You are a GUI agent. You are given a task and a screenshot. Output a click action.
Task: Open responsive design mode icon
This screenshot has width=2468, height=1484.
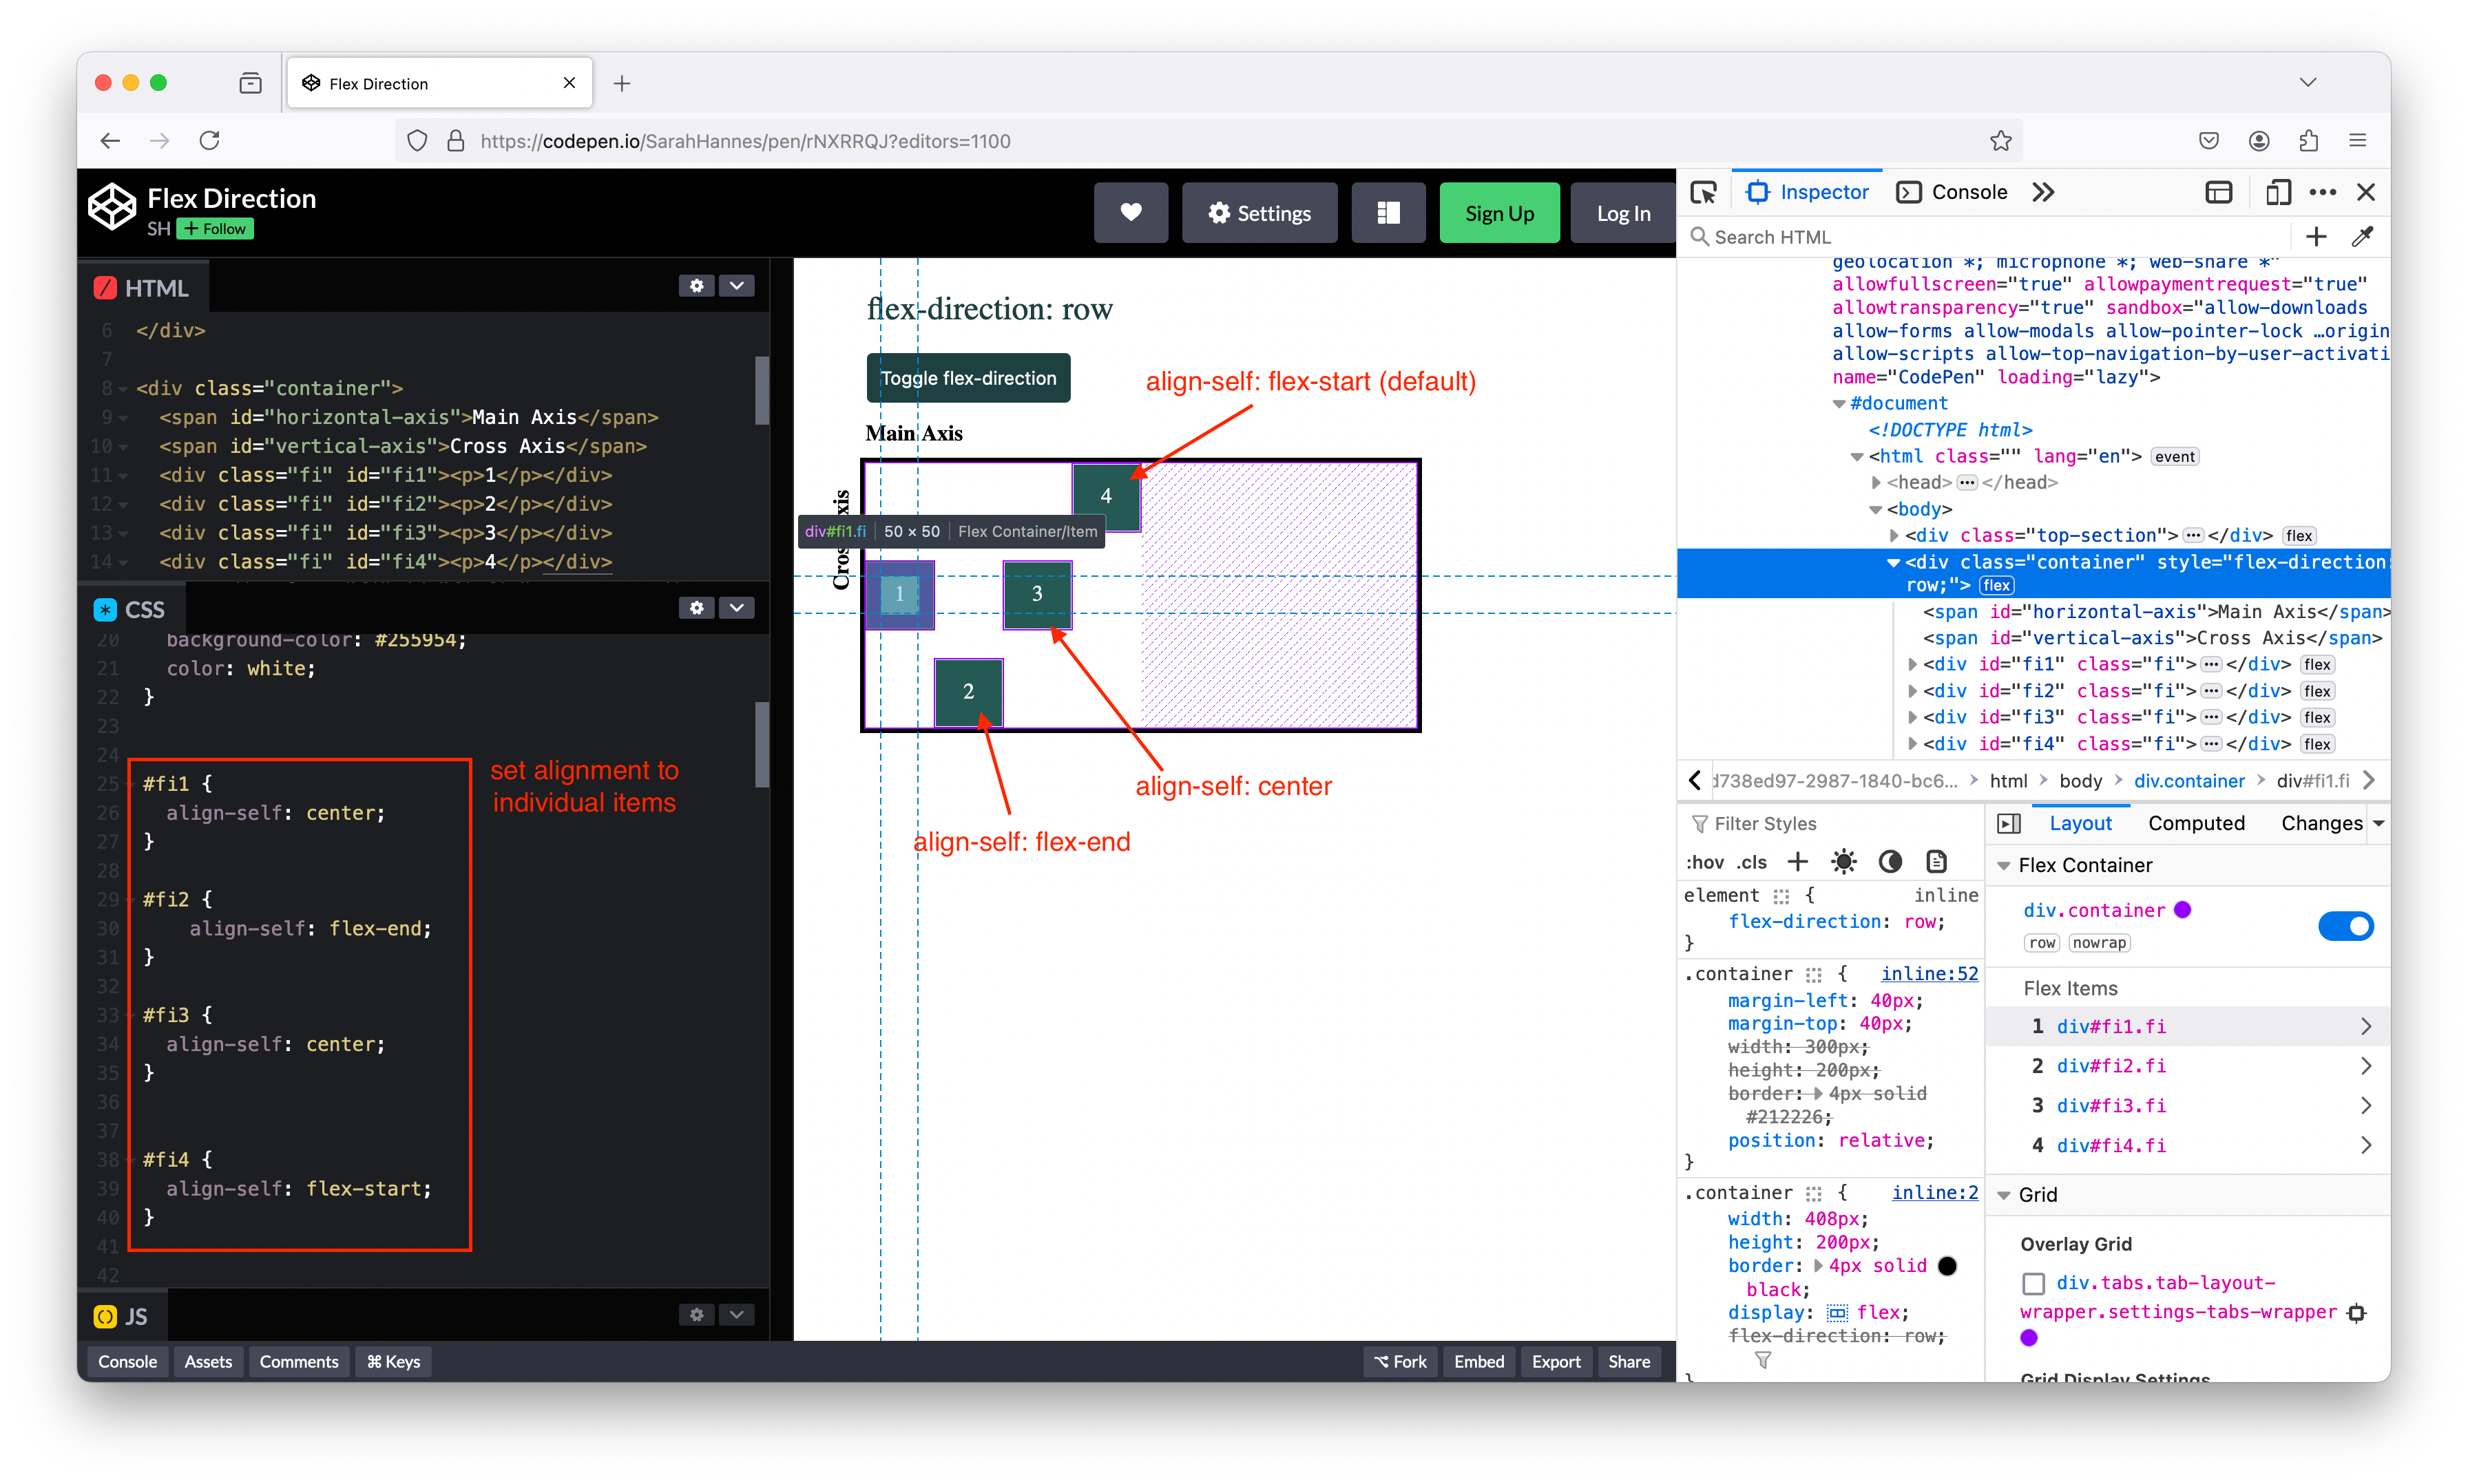2278,192
